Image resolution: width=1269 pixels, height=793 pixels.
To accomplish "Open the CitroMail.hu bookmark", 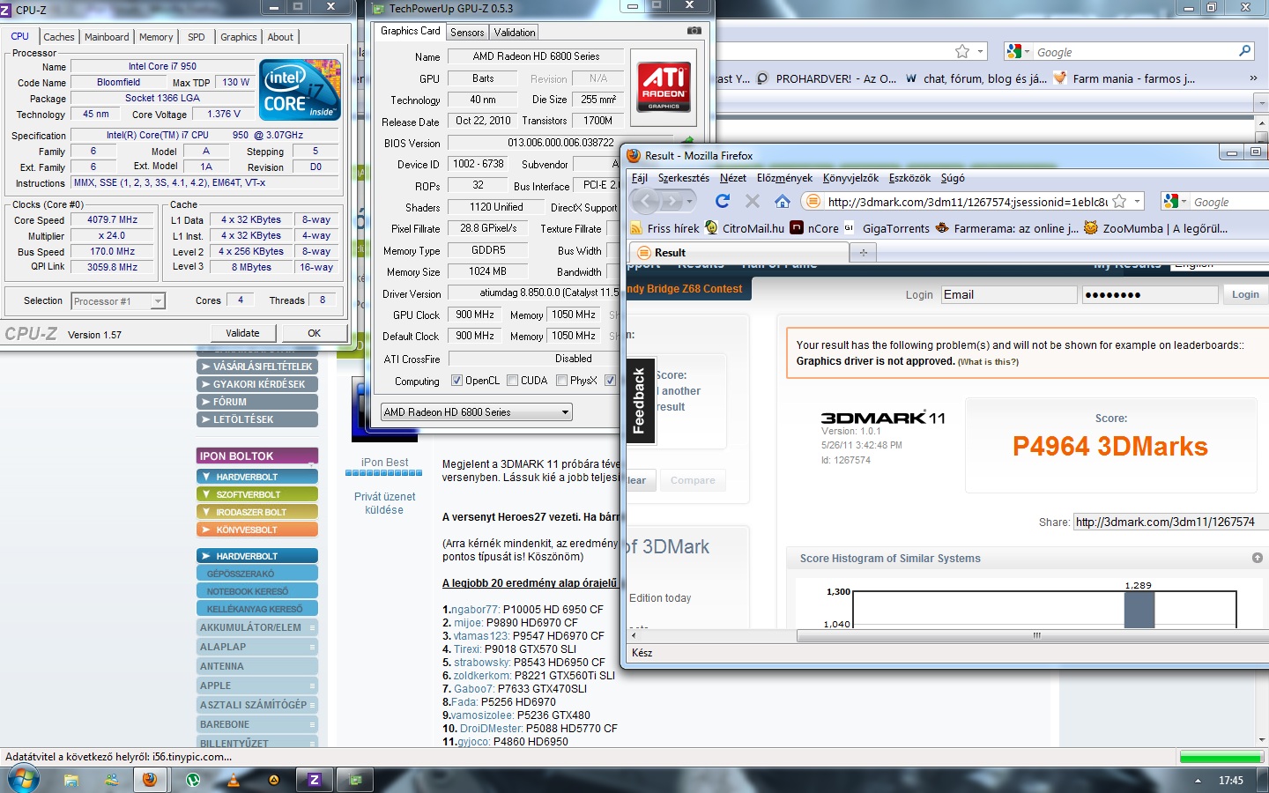I will click(745, 228).
